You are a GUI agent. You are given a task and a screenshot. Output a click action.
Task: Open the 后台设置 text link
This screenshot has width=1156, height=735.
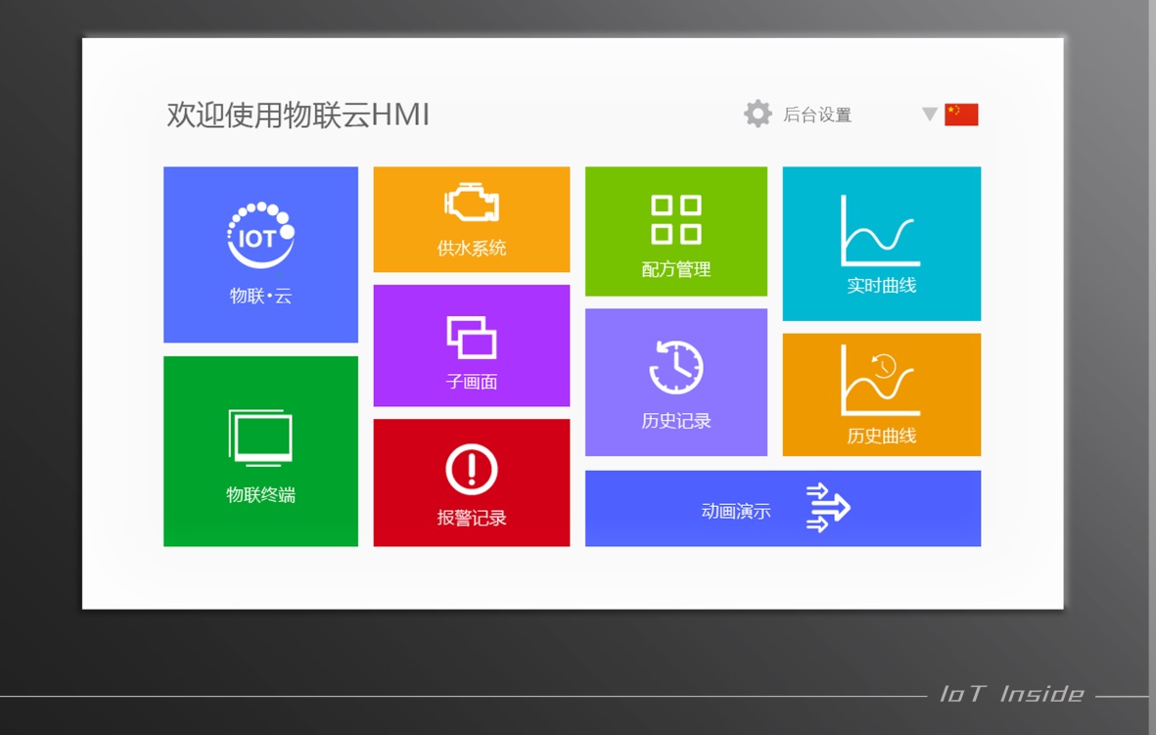point(817,115)
